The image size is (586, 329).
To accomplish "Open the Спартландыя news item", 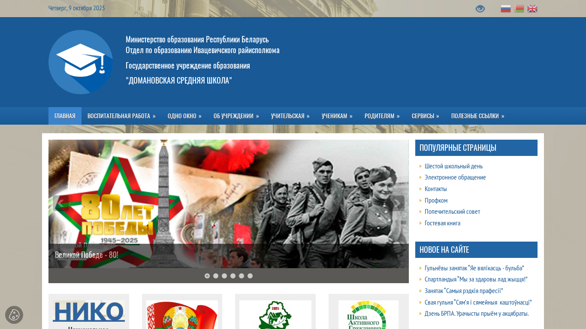I will (476, 279).
